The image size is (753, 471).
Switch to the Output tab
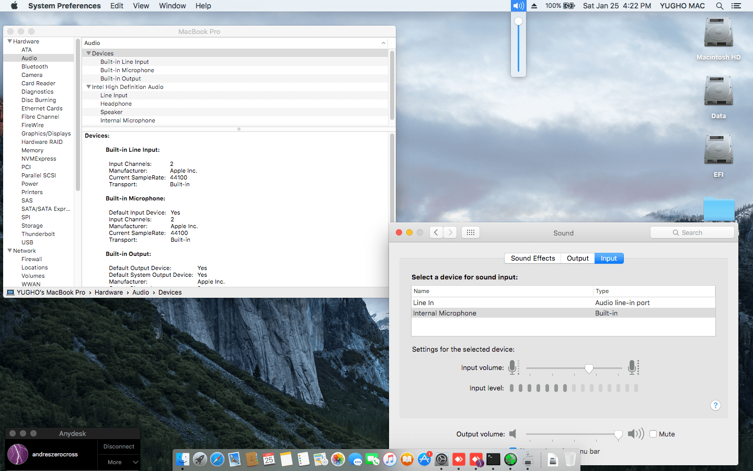(x=578, y=259)
